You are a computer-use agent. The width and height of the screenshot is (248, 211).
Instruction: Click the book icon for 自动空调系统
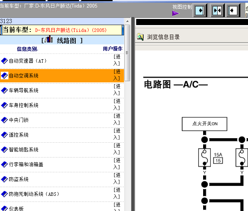pyautogui.click(x=5, y=76)
